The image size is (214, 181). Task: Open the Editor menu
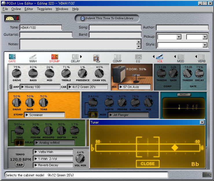29,9
